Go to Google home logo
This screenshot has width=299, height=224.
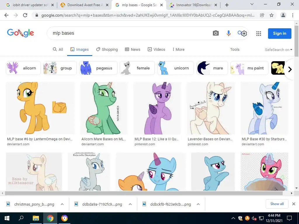click(20, 33)
